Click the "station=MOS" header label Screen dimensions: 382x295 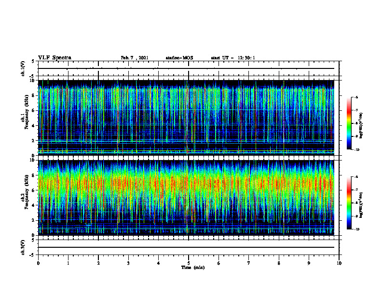pos(179,58)
